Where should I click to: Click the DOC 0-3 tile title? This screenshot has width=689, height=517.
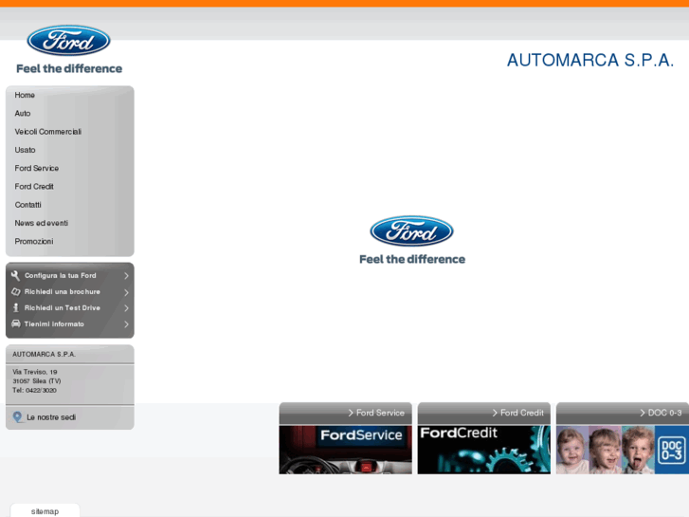[x=664, y=413]
